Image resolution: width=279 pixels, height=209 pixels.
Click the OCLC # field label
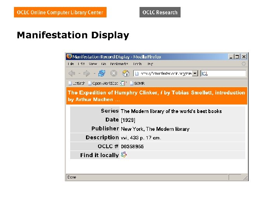[108, 146]
